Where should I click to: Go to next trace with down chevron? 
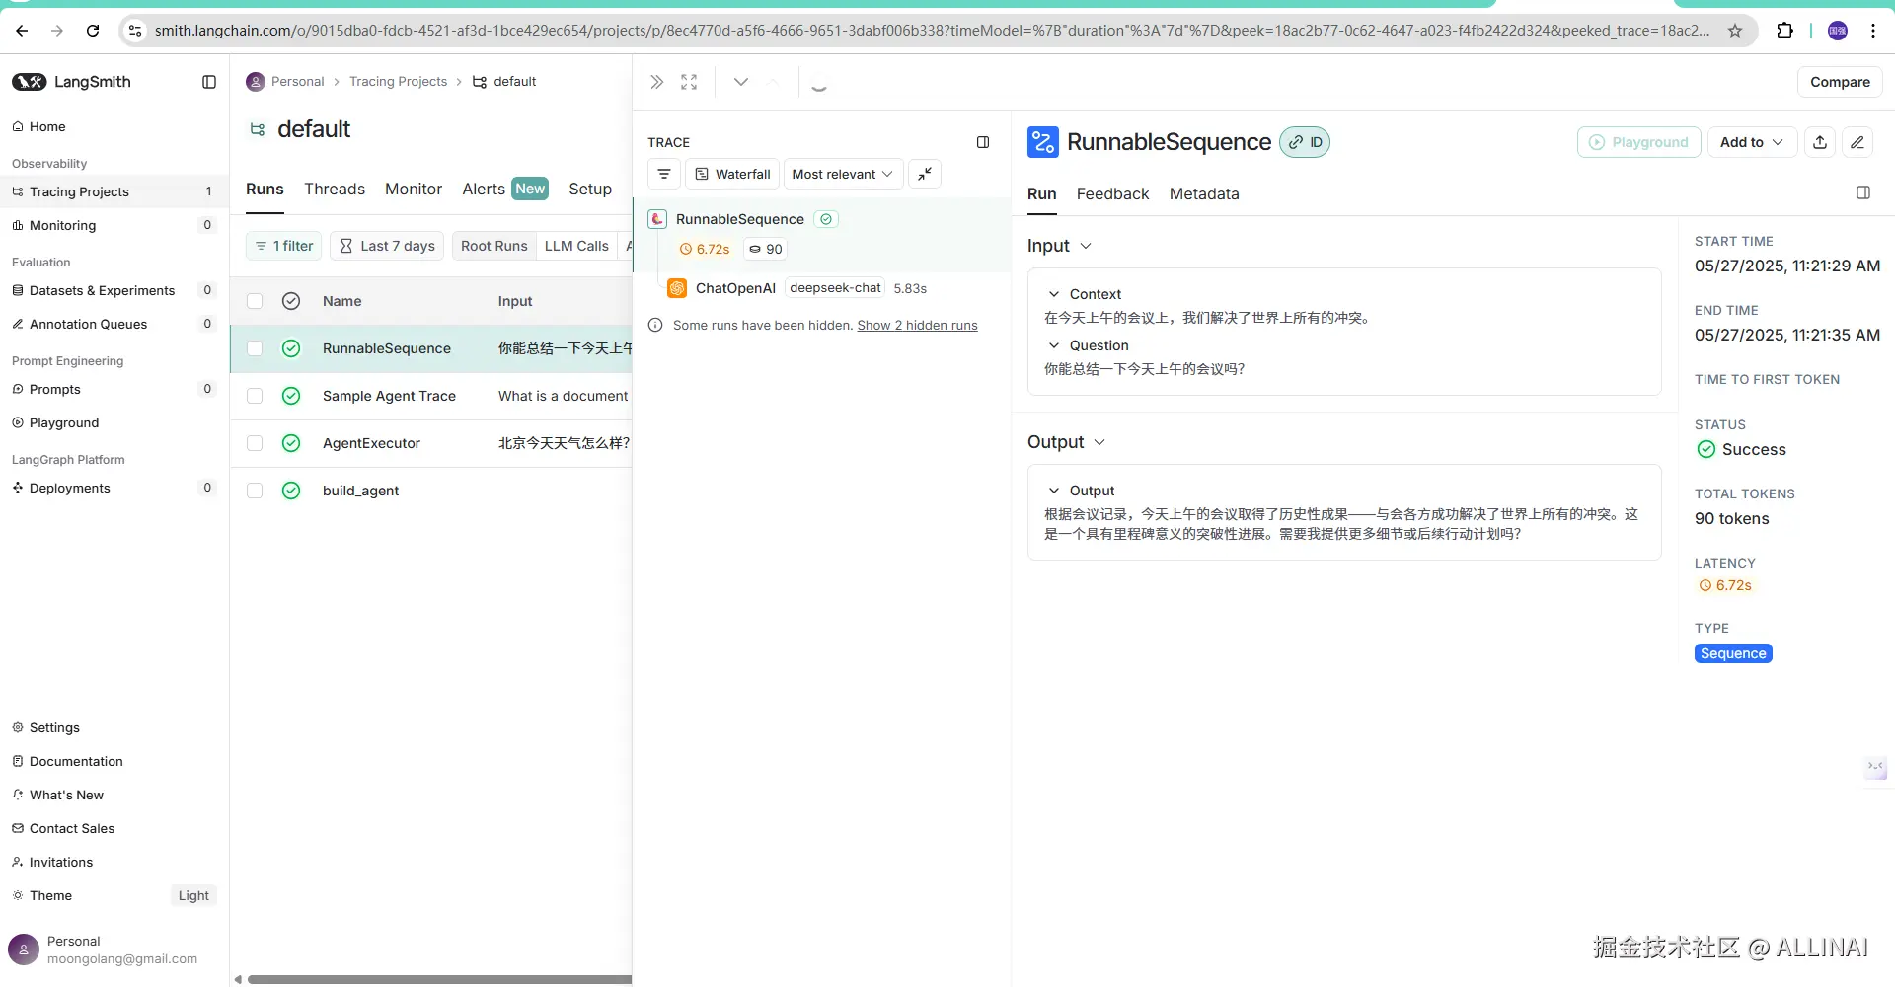741,82
